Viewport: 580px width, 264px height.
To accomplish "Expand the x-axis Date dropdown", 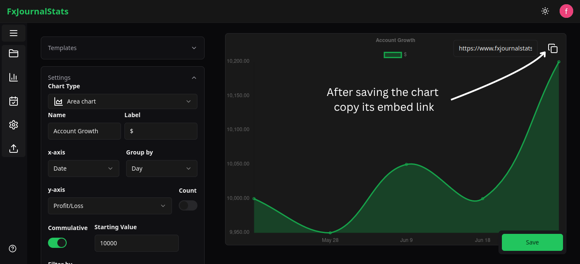I will tap(83, 169).
